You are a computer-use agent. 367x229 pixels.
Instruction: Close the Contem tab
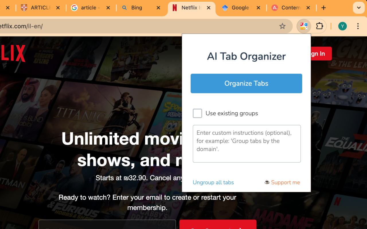click(x=308, y=8)
